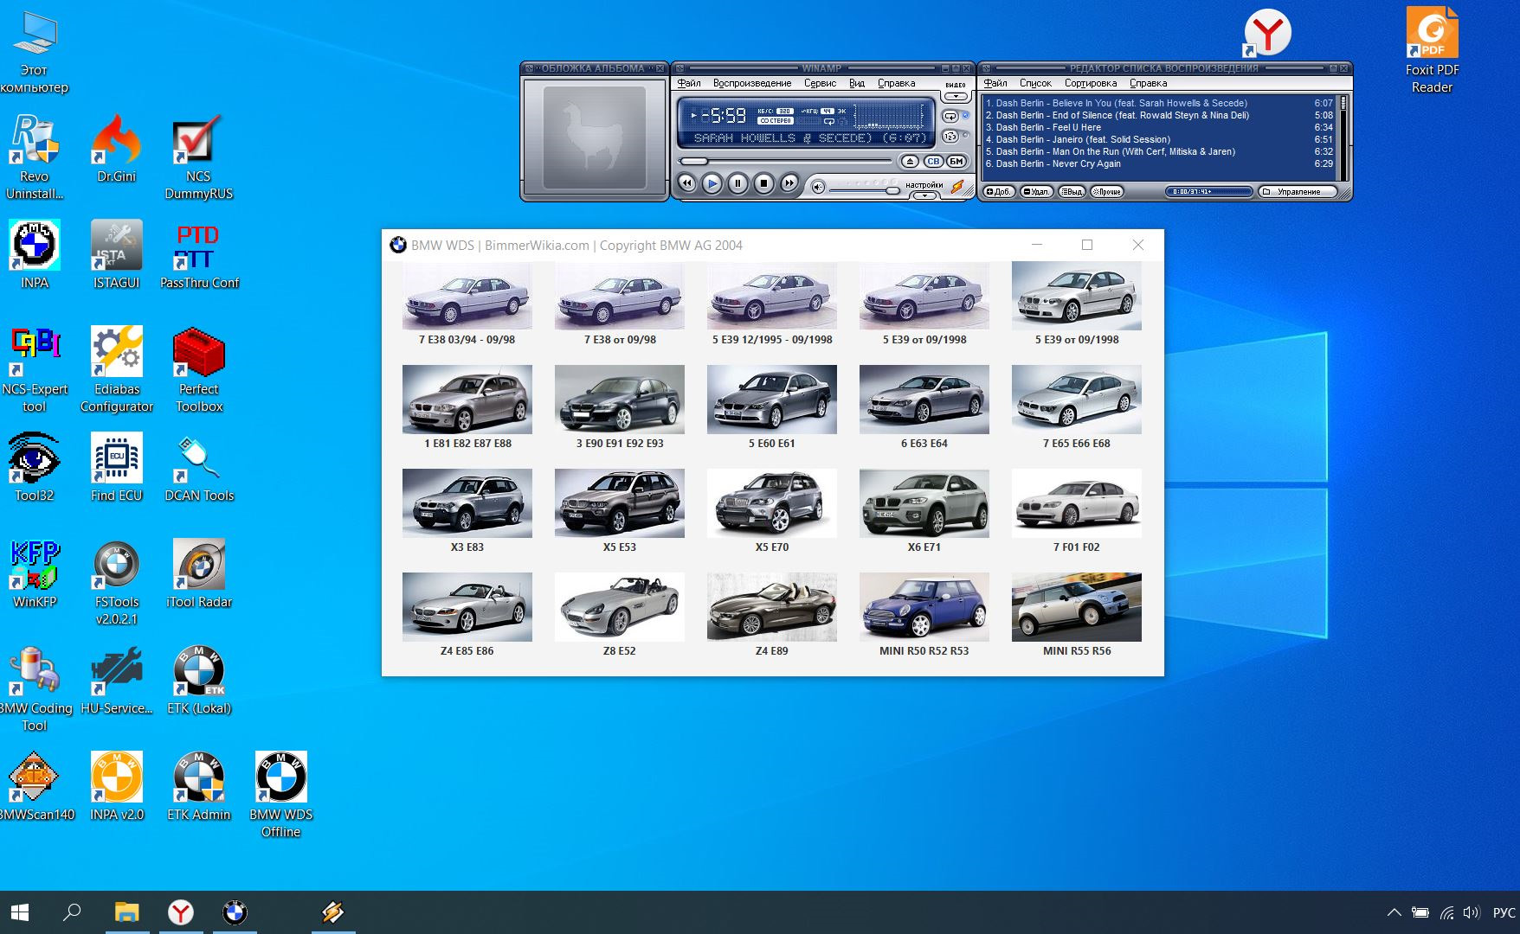Open File Explorer from the taskbar
This screenshot has height=934, width=1520.
126,912
